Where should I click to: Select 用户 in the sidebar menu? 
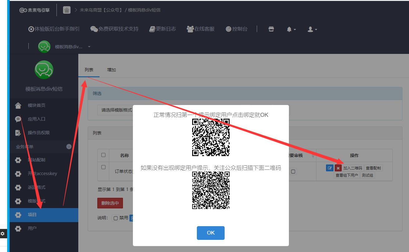click(x=32, y=228)
